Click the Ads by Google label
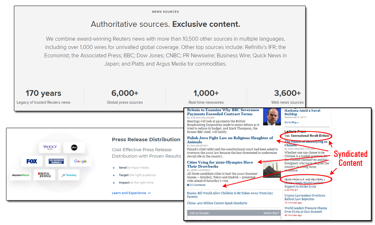 (x=199, y=213)
